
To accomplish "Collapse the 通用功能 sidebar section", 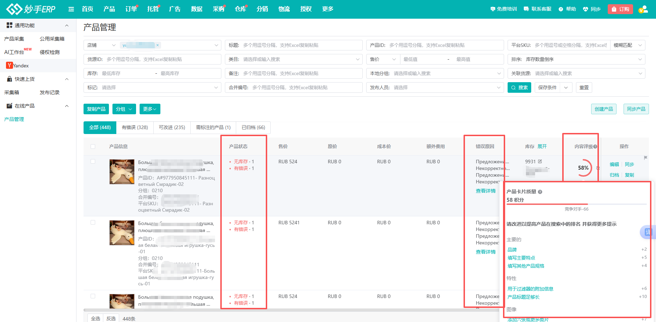I will [x=67, y=25].
